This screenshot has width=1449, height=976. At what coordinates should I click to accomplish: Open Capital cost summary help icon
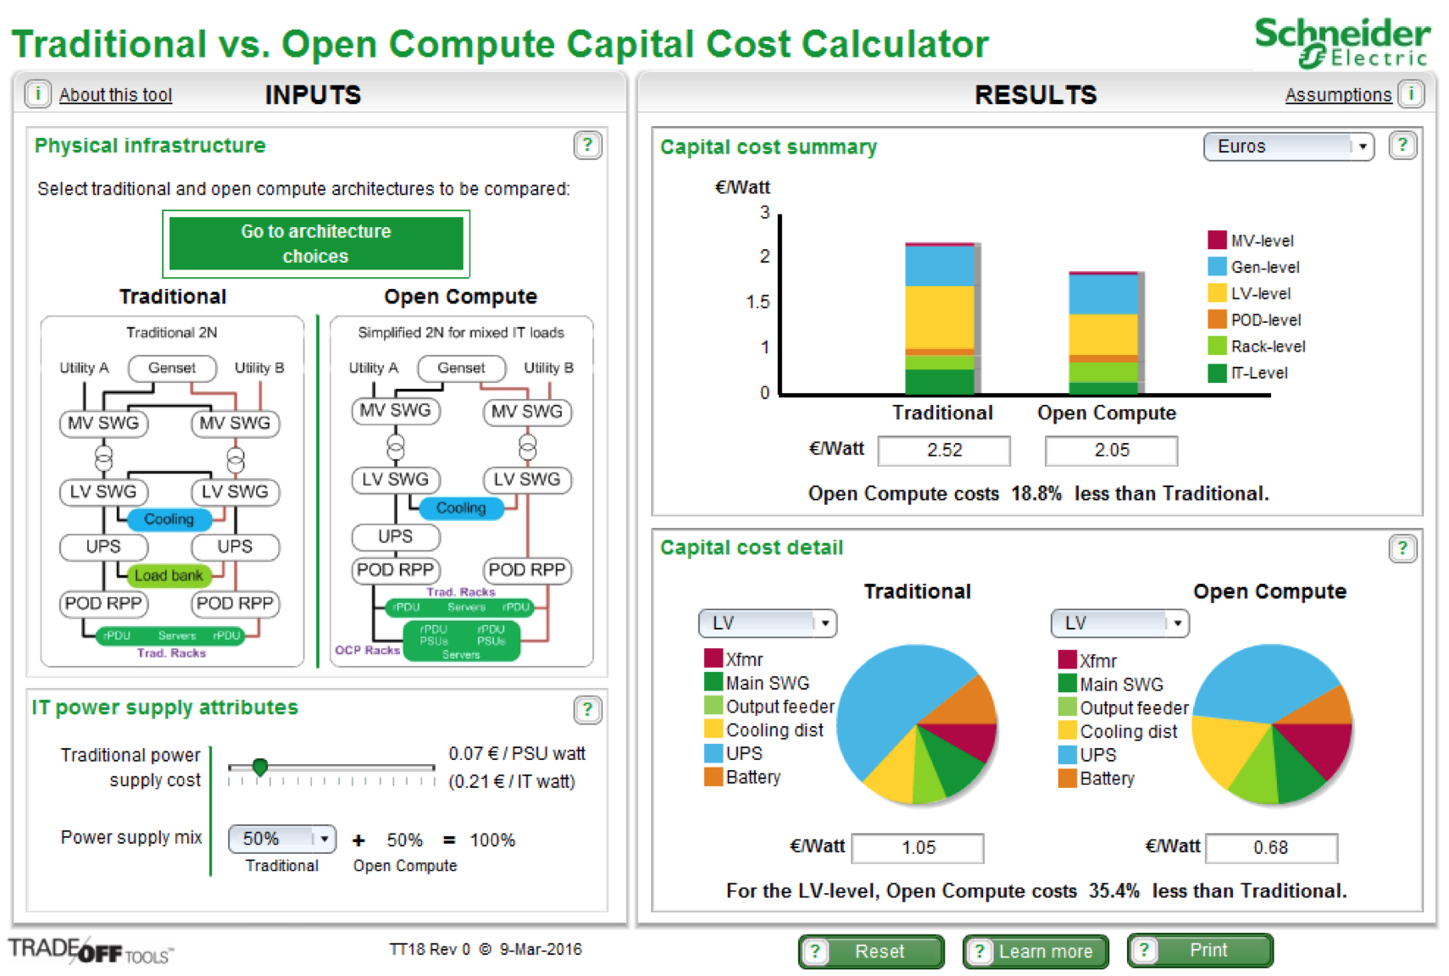tap(1402, 146)
